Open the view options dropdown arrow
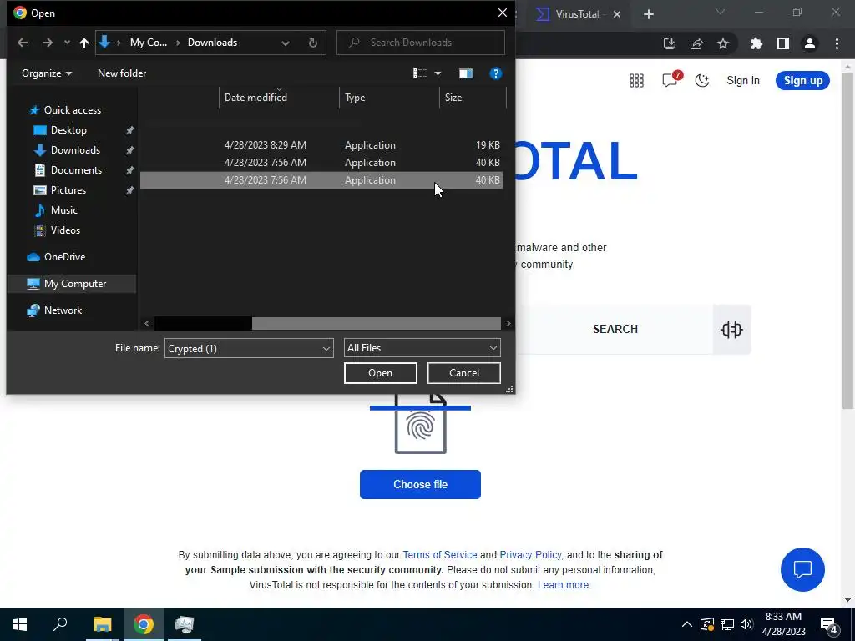Screen dimensions: 855x641 438,73
